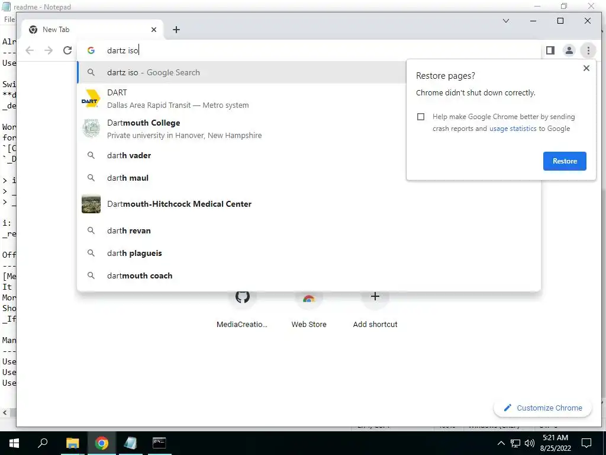606x455 pixels.
Task: Choose the DART Dallas Area Rapid Transit suggestion
Action: (241, 99)
